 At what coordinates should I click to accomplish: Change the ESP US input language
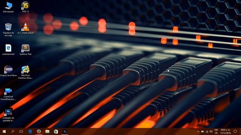click(x=216, y=132)
